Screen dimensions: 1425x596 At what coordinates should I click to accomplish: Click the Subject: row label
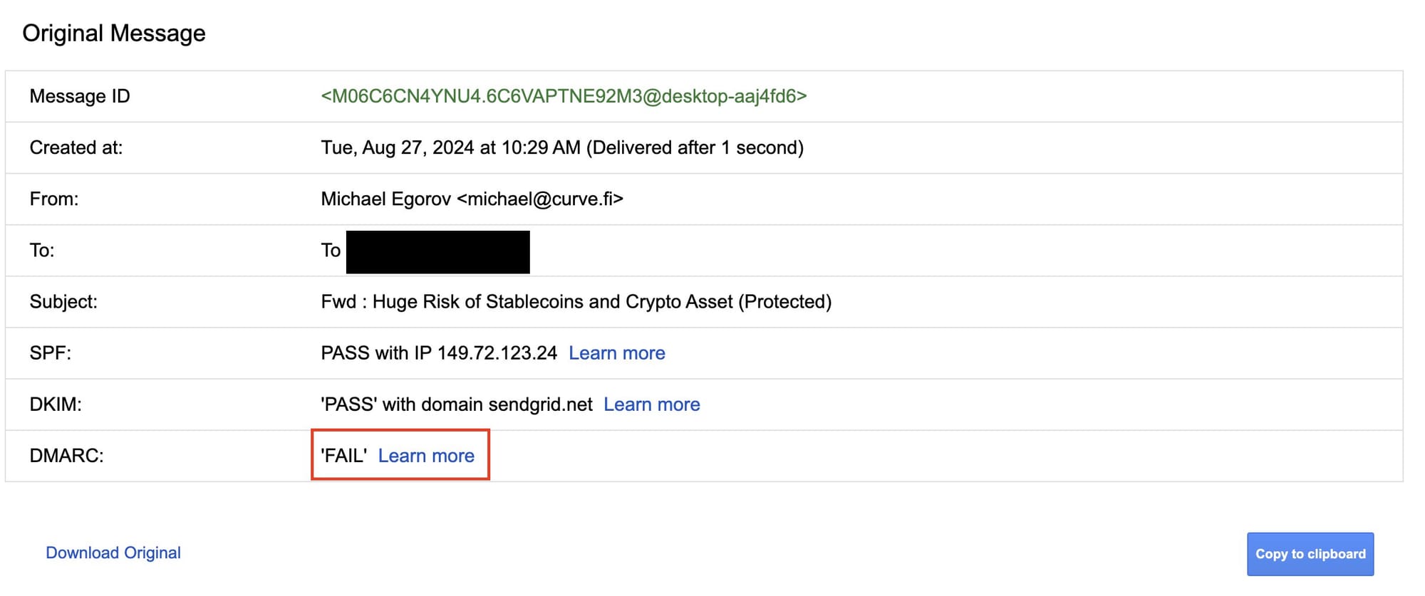pos(63,302)
